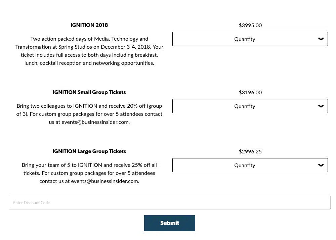The height and width of the screenshot is (240, 336).
Task: Click chevron arrow for IGNITION 2018 quantity
Action: pos(321,39)
